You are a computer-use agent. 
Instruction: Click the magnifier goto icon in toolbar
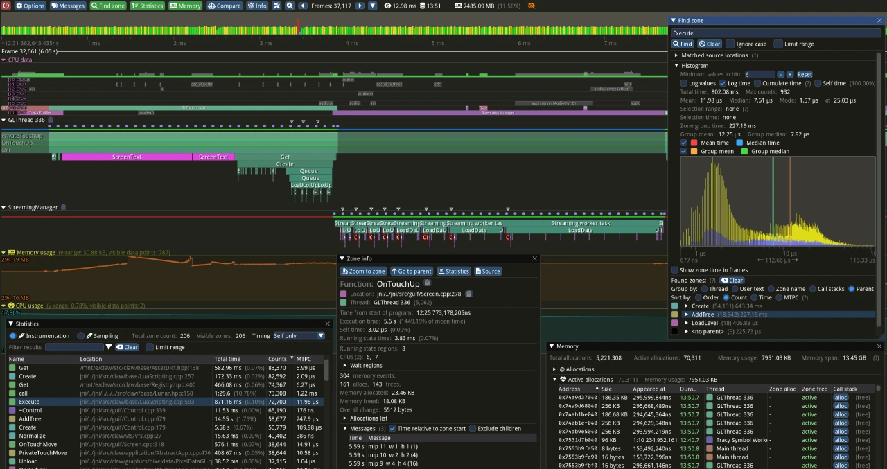pos(289,6)
